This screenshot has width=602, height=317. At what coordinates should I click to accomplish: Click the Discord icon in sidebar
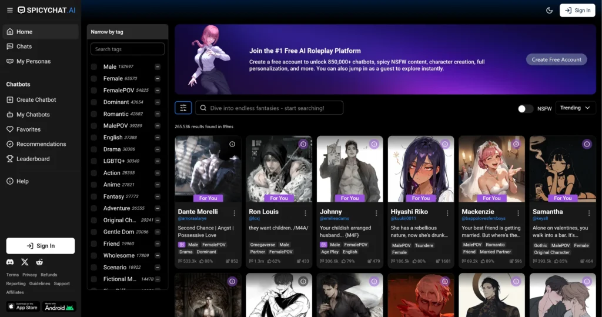pos(10,262)
